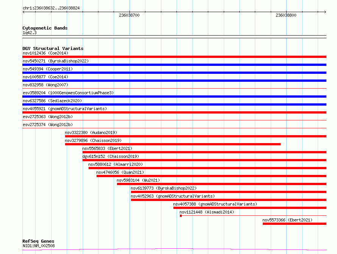Open the nsv6327586 (Sedlazeck2020) label
Viewport: 337px width, 254px height.
[x=52, y=101]
